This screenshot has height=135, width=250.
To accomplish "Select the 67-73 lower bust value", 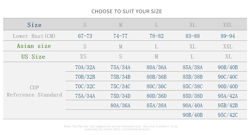I will click(85, 36).
